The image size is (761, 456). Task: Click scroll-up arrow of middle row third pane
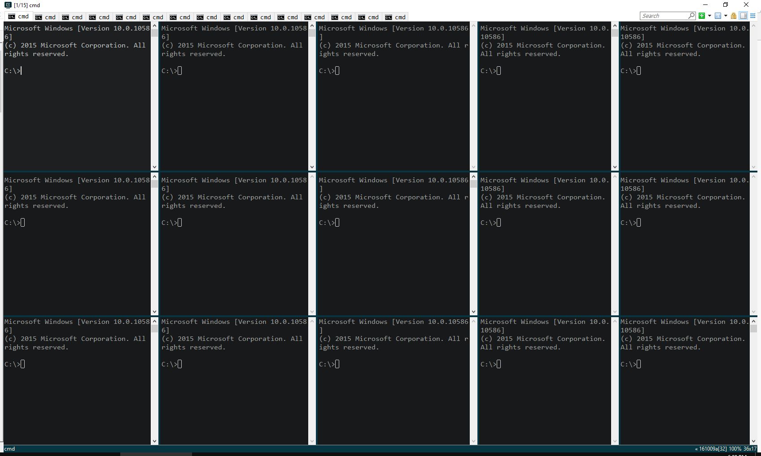pyautogui.click(x=473, y=177)
